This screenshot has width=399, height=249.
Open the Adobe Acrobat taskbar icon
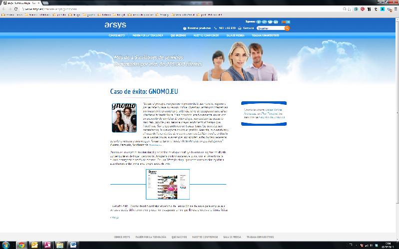pos(47,245)
